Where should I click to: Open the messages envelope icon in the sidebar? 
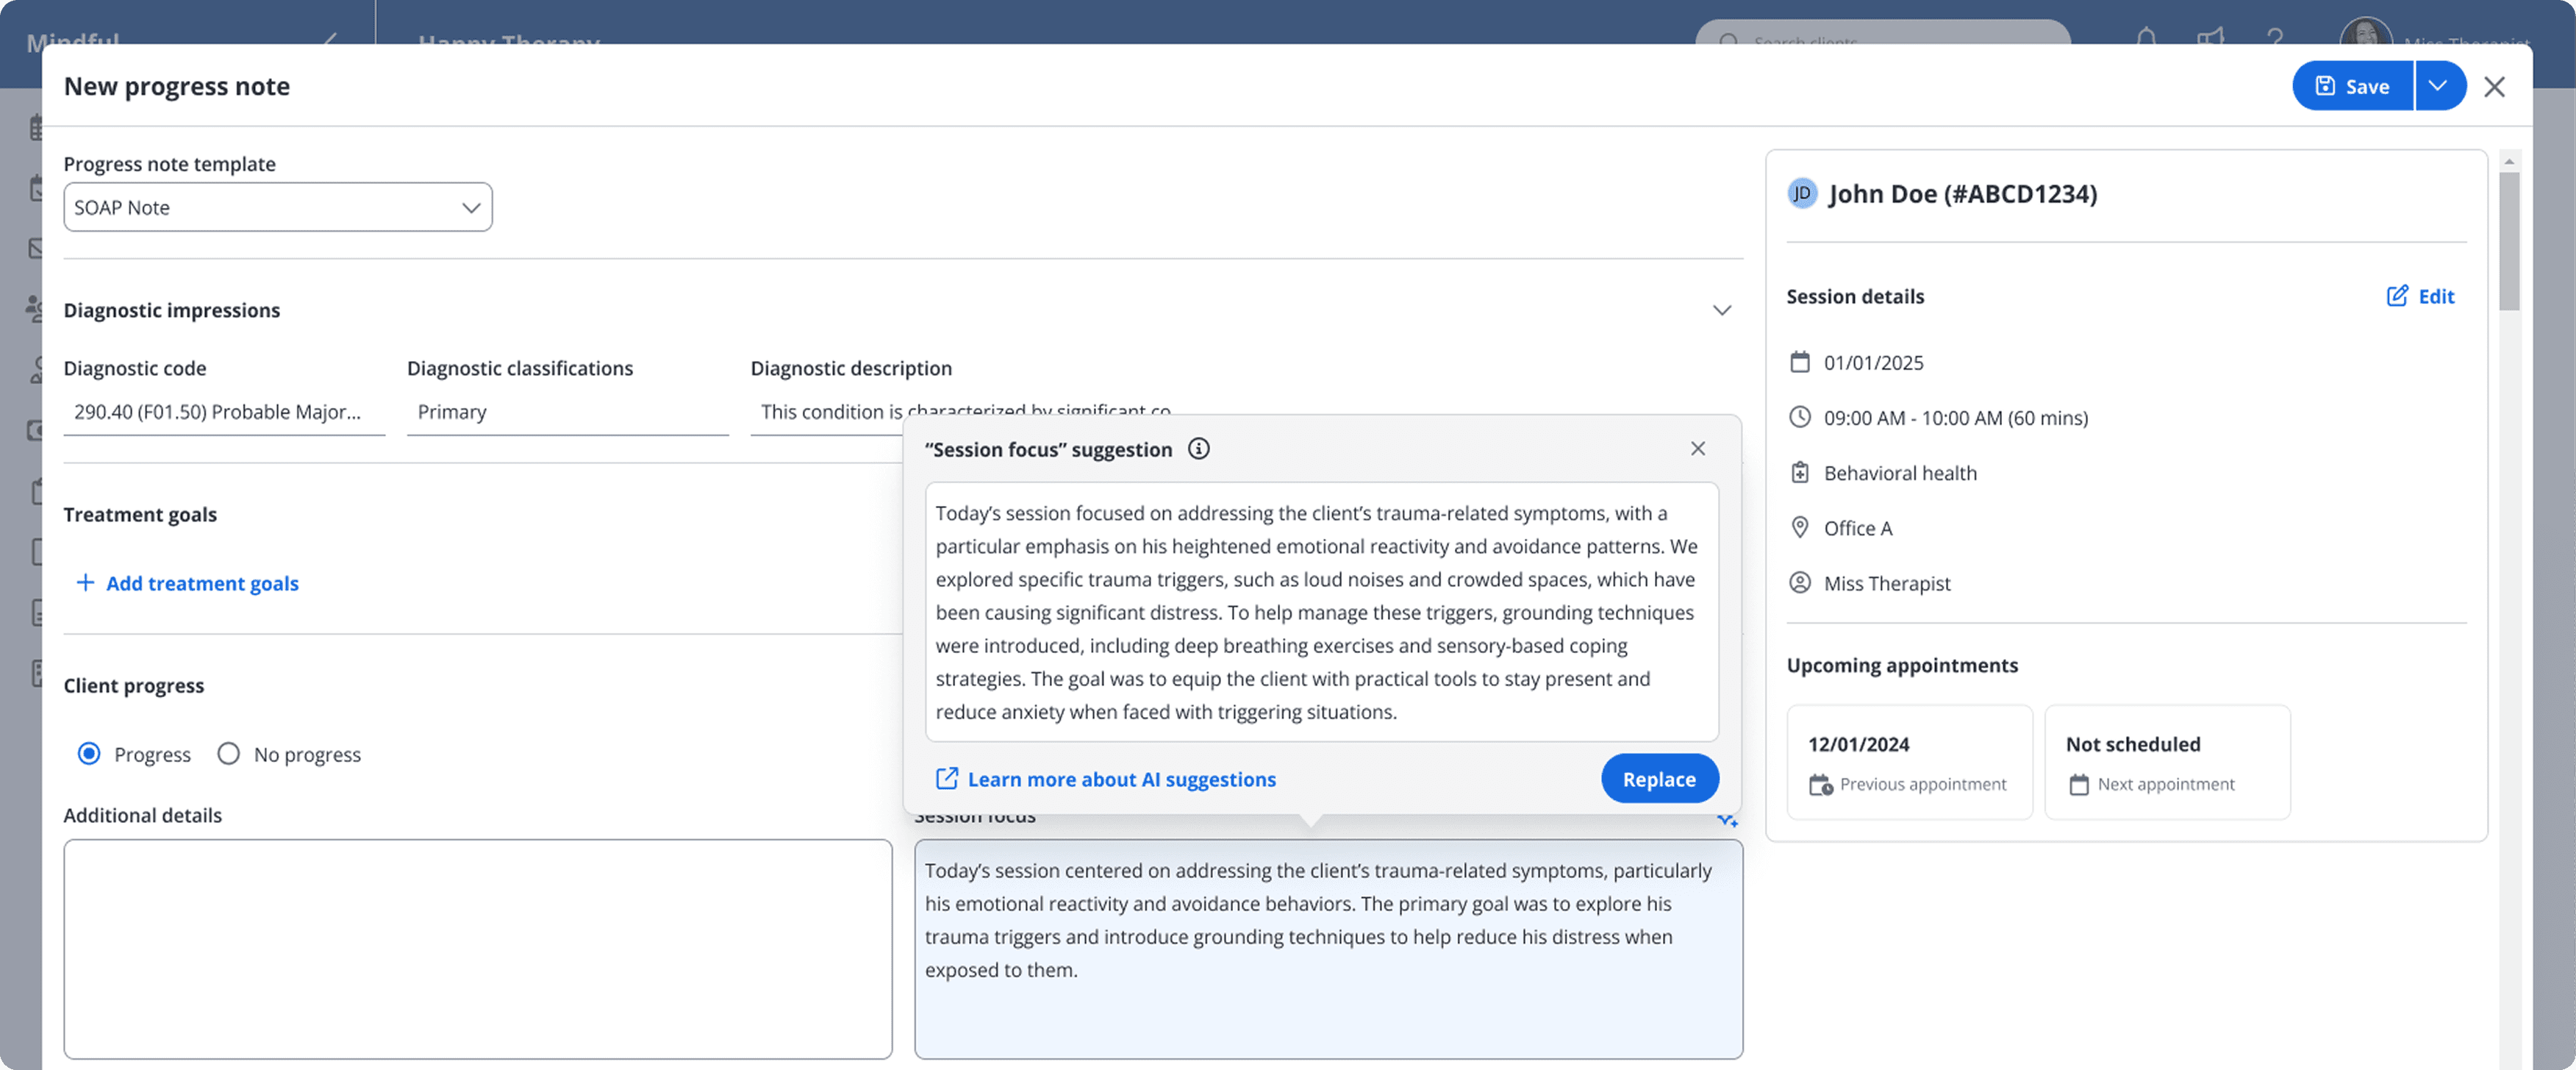pos(35,248)
